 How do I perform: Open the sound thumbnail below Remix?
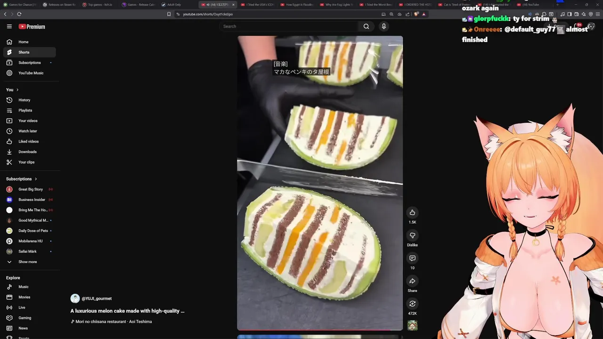click(412, 325)
